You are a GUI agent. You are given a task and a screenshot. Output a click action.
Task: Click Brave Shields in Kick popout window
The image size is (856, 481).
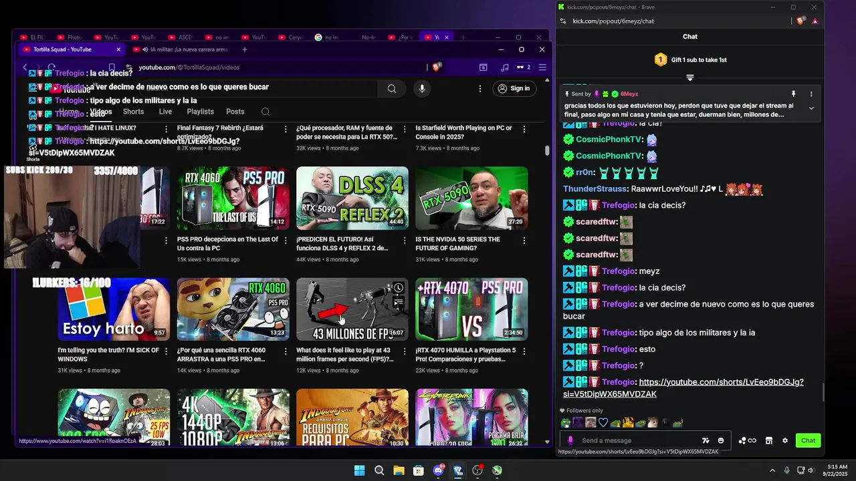[800, 21]
